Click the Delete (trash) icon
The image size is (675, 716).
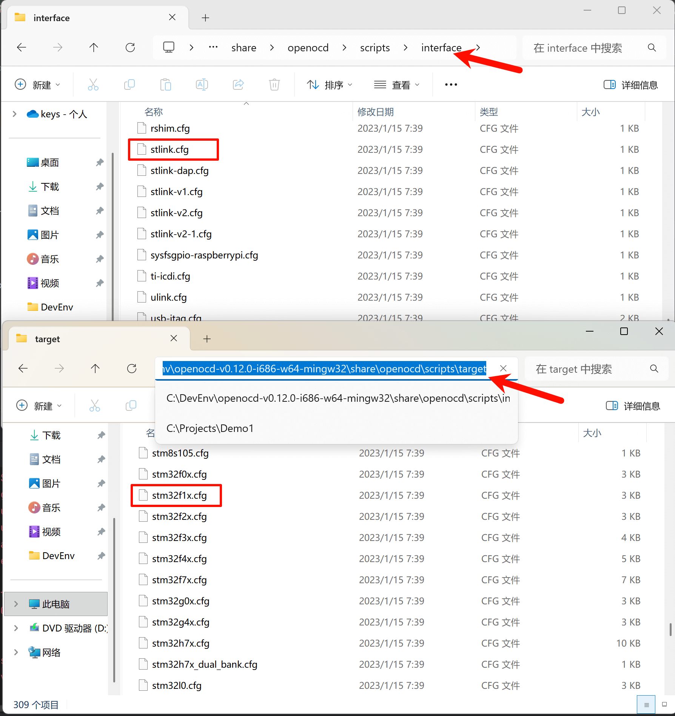[x=274, y=85]
